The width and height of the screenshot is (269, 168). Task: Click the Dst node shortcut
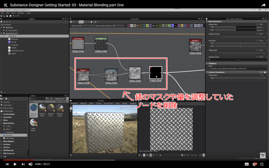147,25
